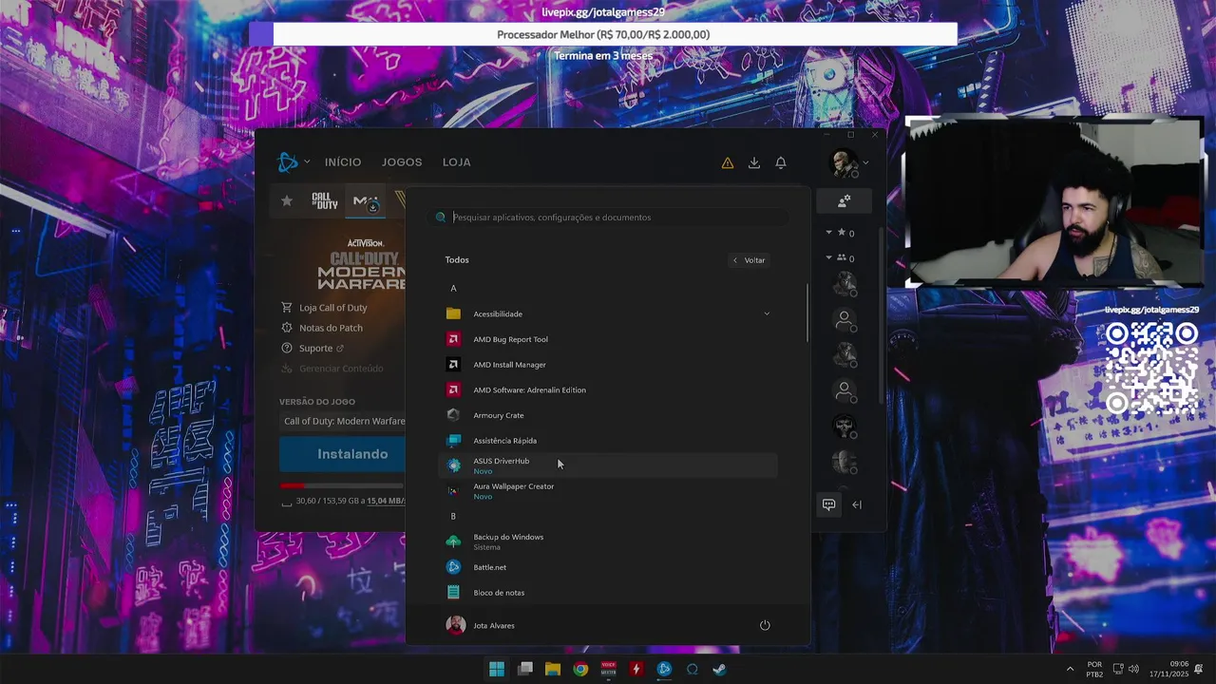The image size is (1216, 684).
Task: Show hidden tray icons chevron
Action: pyautogui.click(x=1071, y=669)
